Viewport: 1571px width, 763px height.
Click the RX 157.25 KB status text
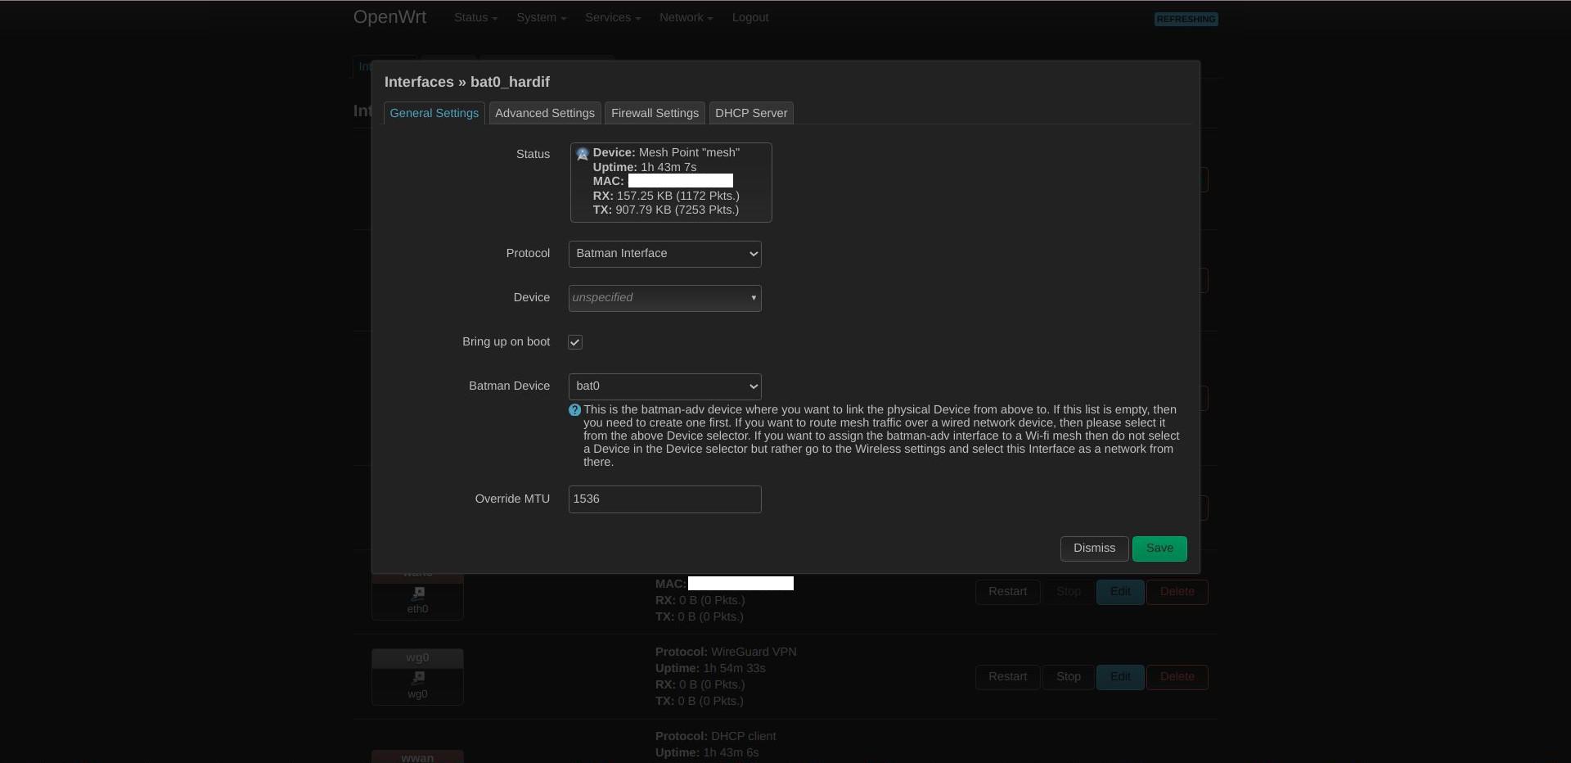pos(666,196)
